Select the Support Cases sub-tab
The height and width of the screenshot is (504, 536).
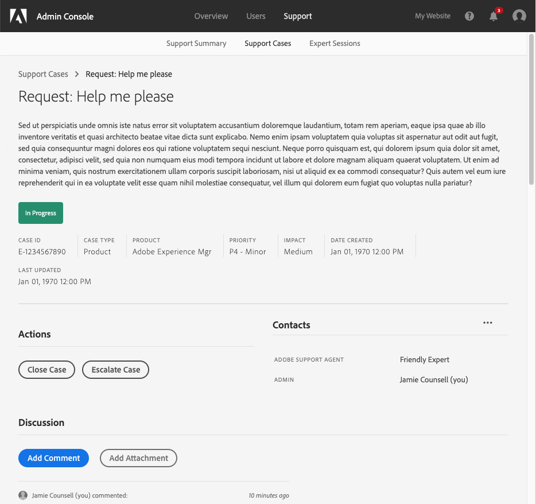[x=268, y=44]
